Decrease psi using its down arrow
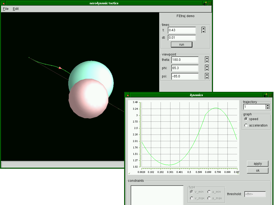 pyautogui.click(x=207, y=78)
